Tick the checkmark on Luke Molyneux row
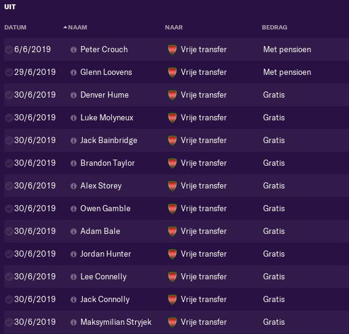 (9, 118)
